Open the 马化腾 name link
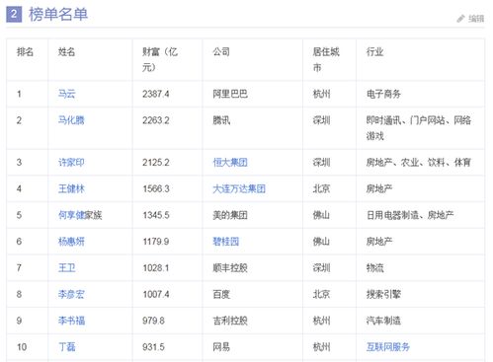The image size is (493, 362). pyautogui.click(x=71, y=120)
